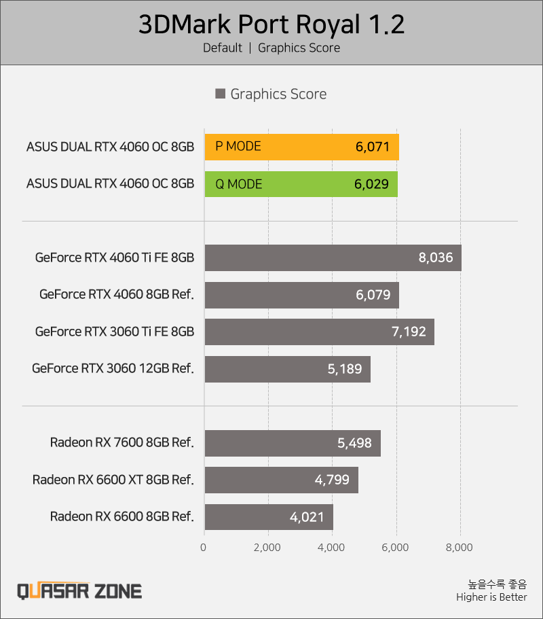Image resolution: width=543 pixels, height=619 pixels.
Task: Click the Graphics Score legend square
Action: click(220, 94)
